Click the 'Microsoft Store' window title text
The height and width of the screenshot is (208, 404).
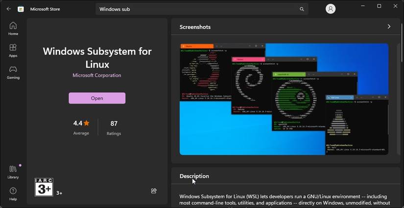45,9
